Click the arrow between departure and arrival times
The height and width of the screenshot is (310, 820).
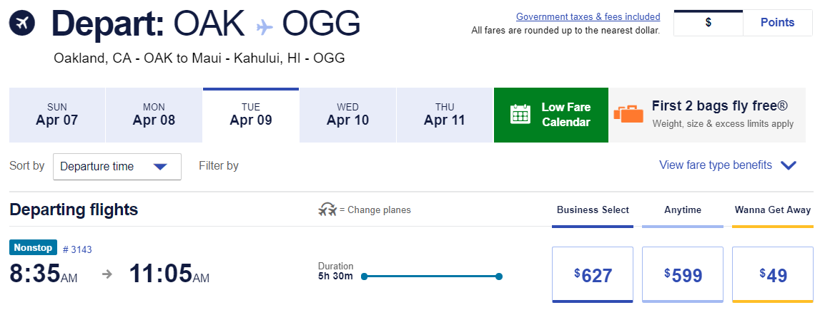(x=107, y=274)
